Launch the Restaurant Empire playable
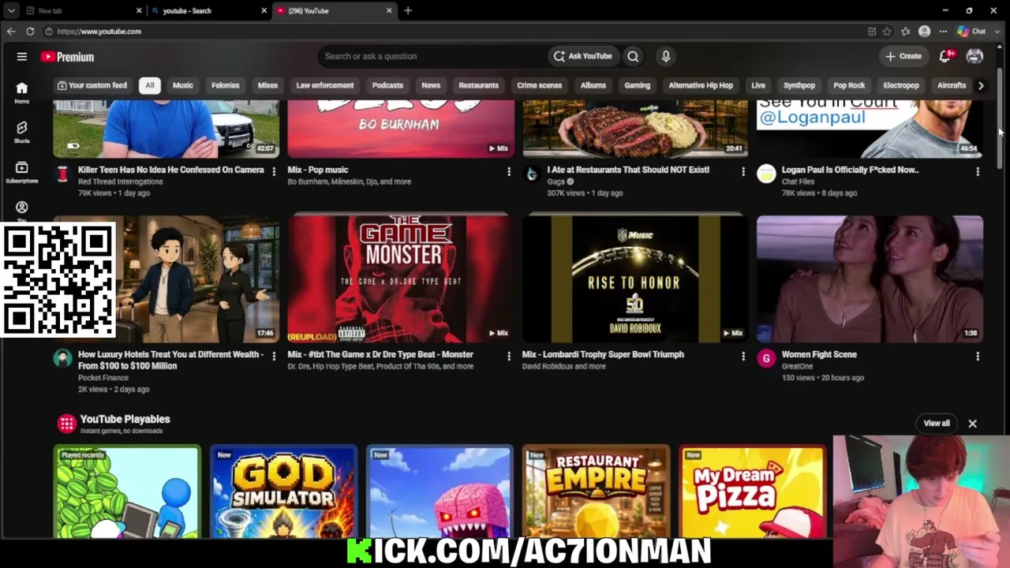Viewport: 1010px width, 568px height. point(597,492)
